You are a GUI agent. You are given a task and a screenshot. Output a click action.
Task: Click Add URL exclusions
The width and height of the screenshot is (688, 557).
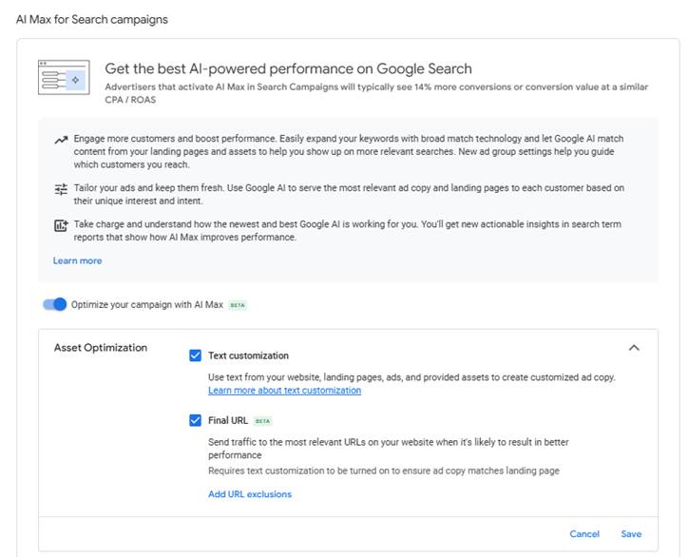click(250, 494)
